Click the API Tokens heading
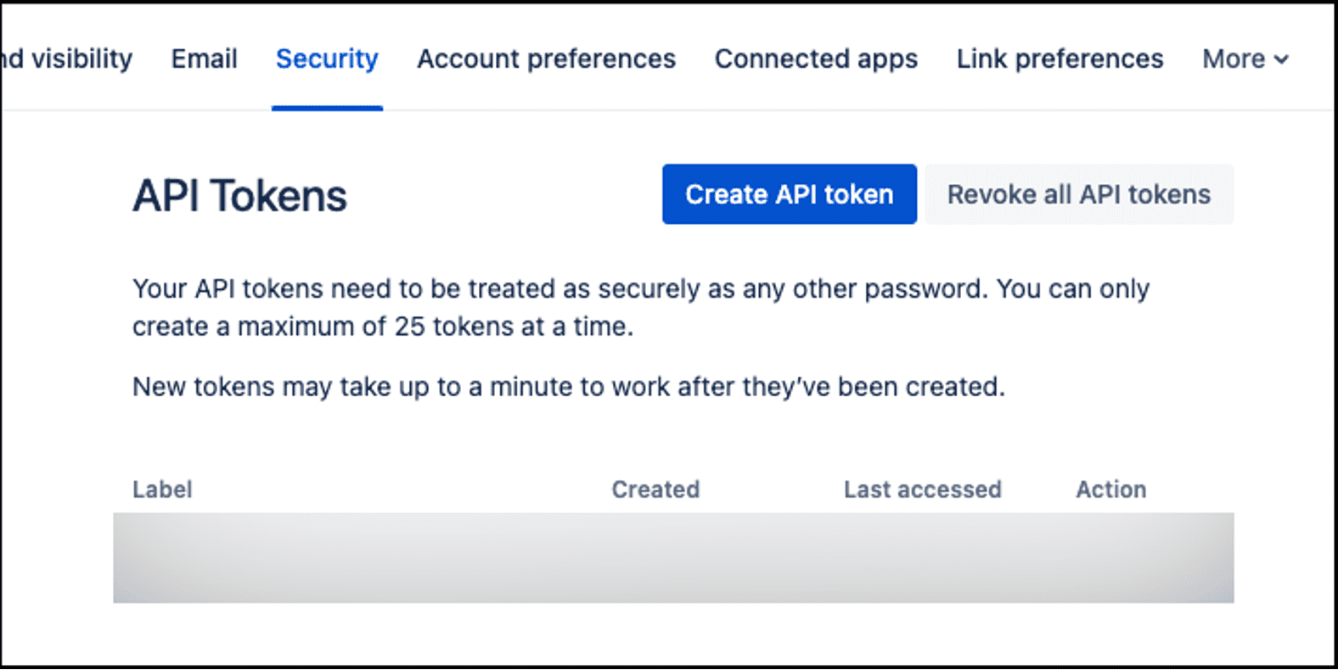This screenshot has width=1338, height=670. point(239,196)
